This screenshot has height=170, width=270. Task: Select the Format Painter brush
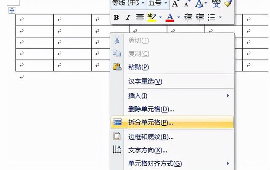click(x=228, y=3)
